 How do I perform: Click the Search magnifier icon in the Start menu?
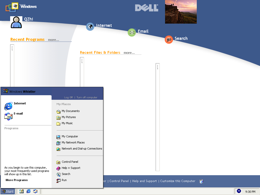point(58,174)
